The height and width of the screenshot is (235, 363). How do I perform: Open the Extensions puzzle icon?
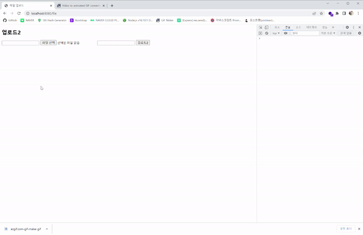(x=338, y=13)
